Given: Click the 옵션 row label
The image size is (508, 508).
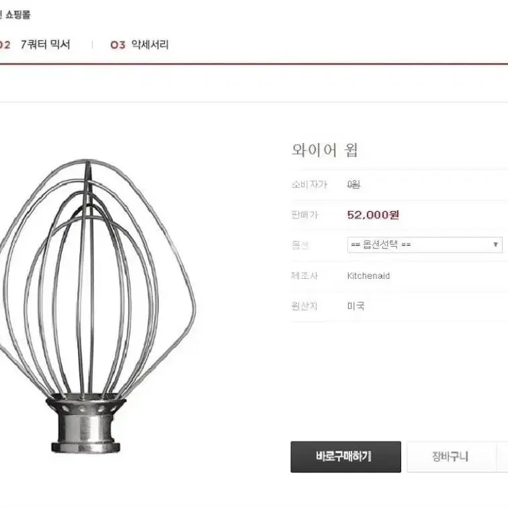Looking at the screenshot, I should point(300,245).
